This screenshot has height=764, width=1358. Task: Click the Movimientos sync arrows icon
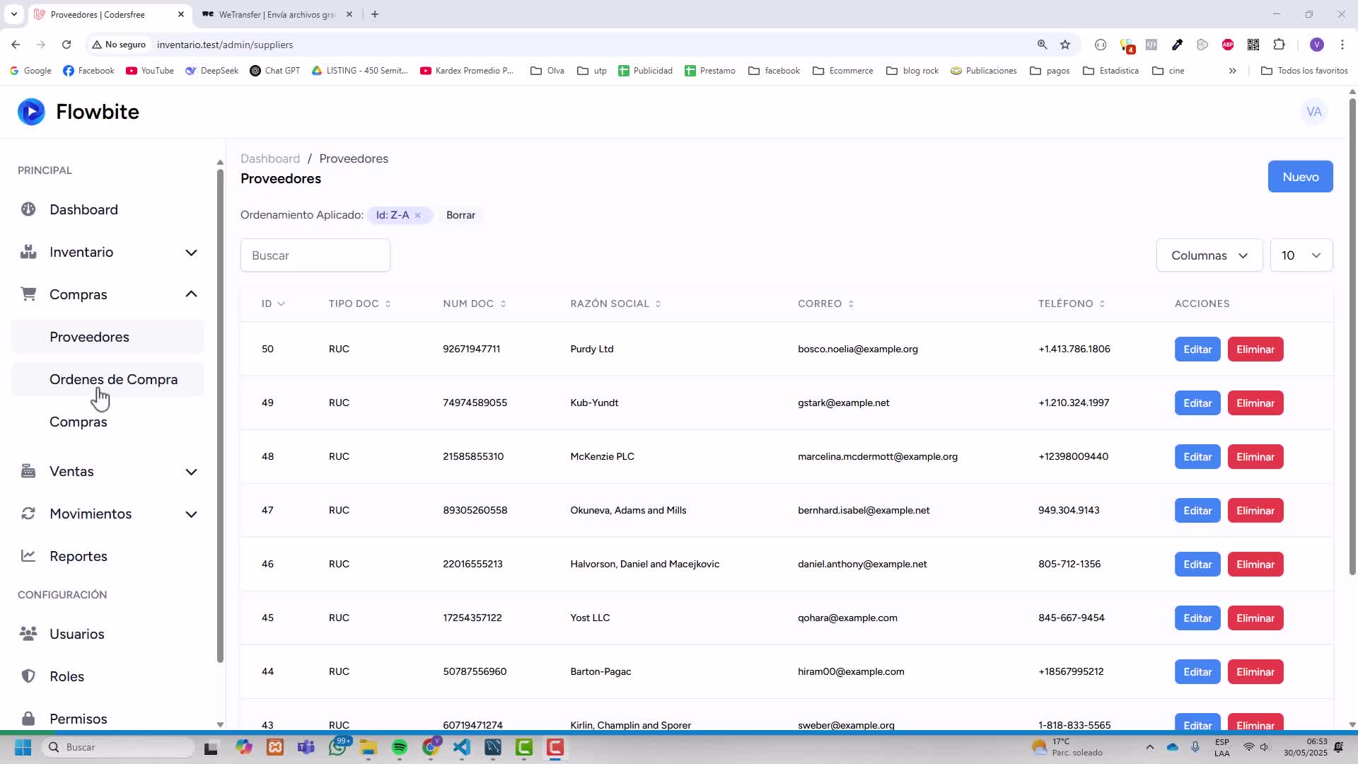28,514
